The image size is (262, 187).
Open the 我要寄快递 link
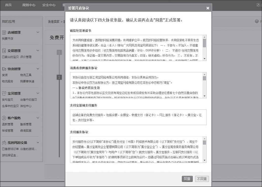tap(27, 81)
